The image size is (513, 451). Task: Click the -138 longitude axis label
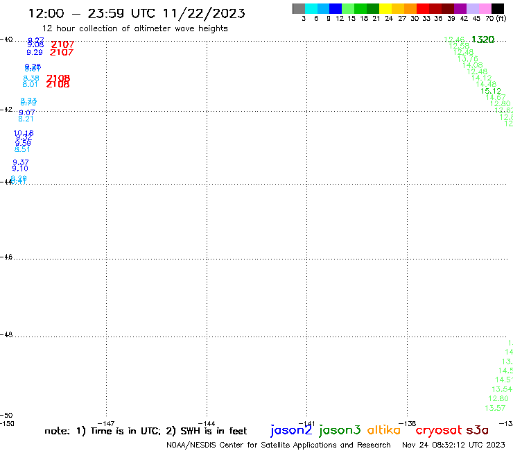pos(408,423)
